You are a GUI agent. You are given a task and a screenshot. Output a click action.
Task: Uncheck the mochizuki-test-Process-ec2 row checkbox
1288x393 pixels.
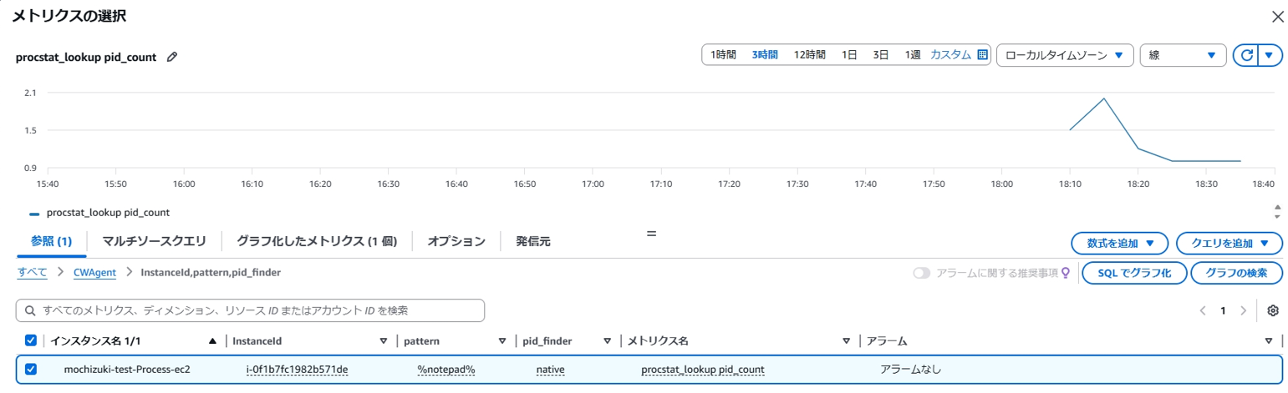point(31,369)
